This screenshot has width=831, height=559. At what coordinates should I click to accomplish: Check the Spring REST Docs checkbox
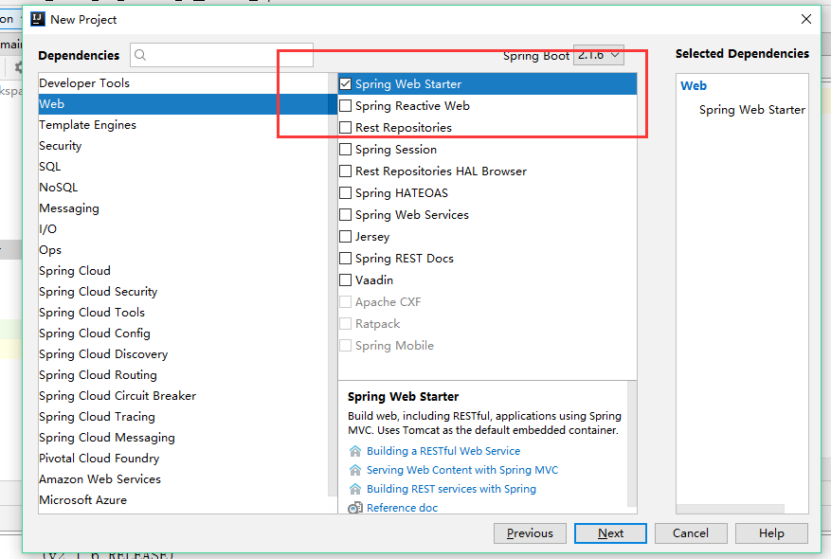[x=346, y=258]
